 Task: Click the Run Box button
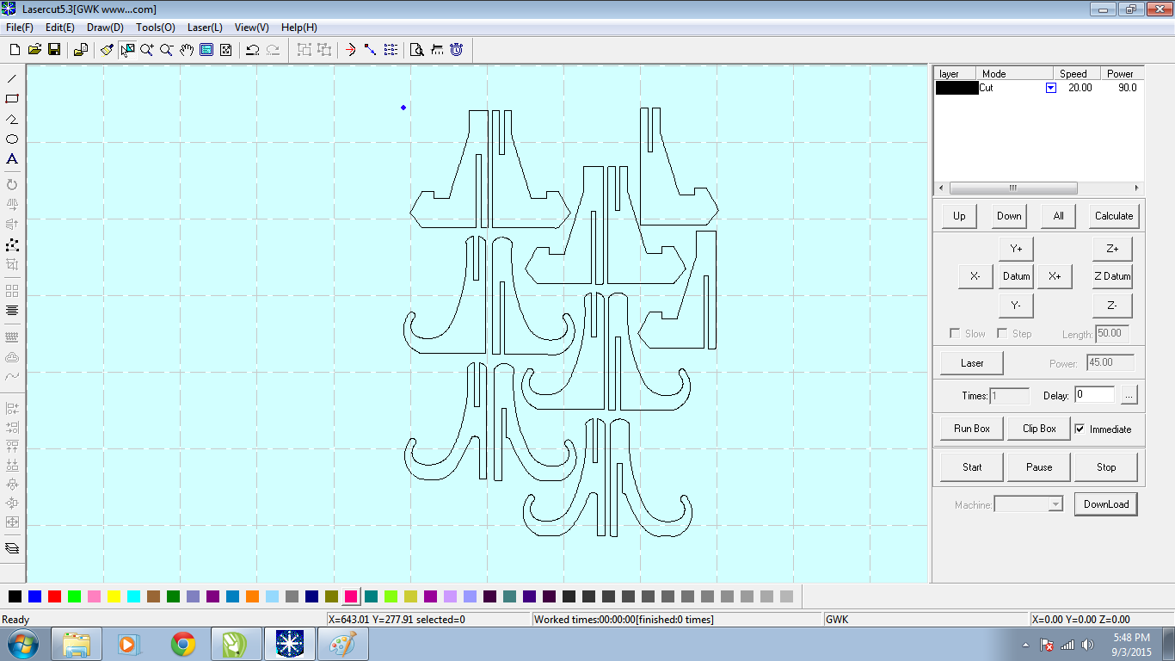[x=972, y=429]
